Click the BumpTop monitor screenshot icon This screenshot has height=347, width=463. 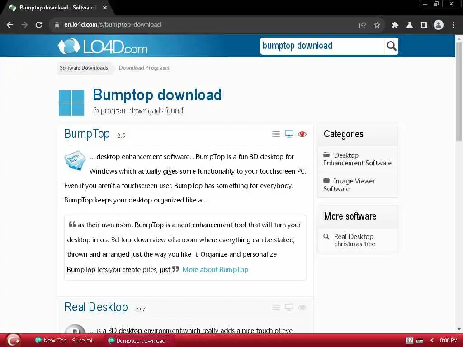289,134
